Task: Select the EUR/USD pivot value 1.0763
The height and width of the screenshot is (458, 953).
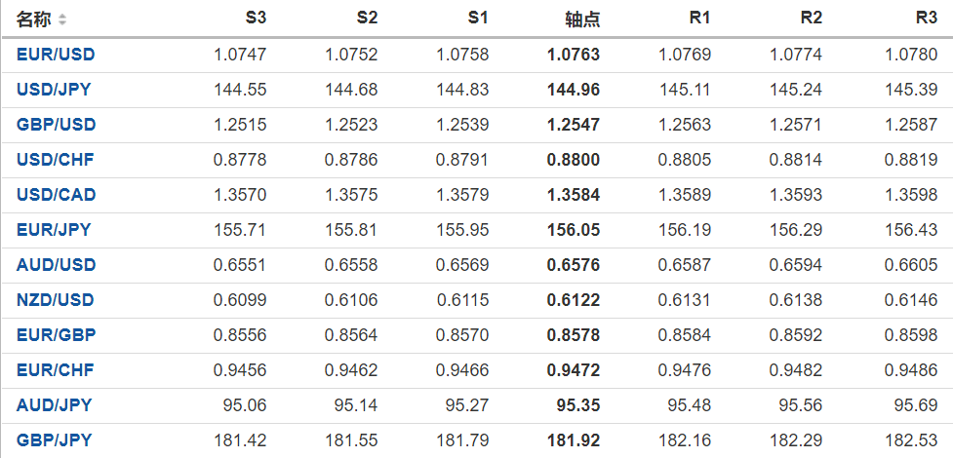Action: pyautogui.click(x=575, y=55)
